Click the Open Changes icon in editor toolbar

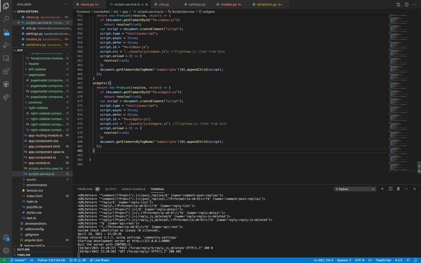point(399,4)
